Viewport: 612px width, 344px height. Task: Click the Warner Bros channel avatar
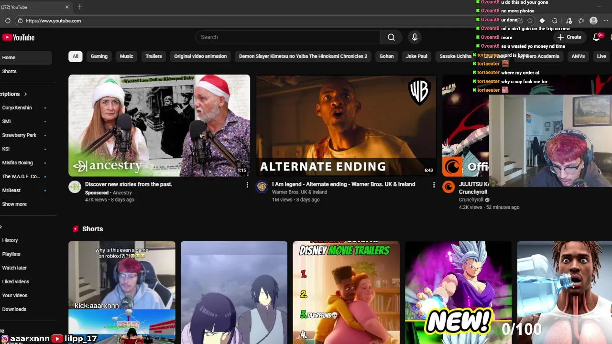[x=262, y=187]
